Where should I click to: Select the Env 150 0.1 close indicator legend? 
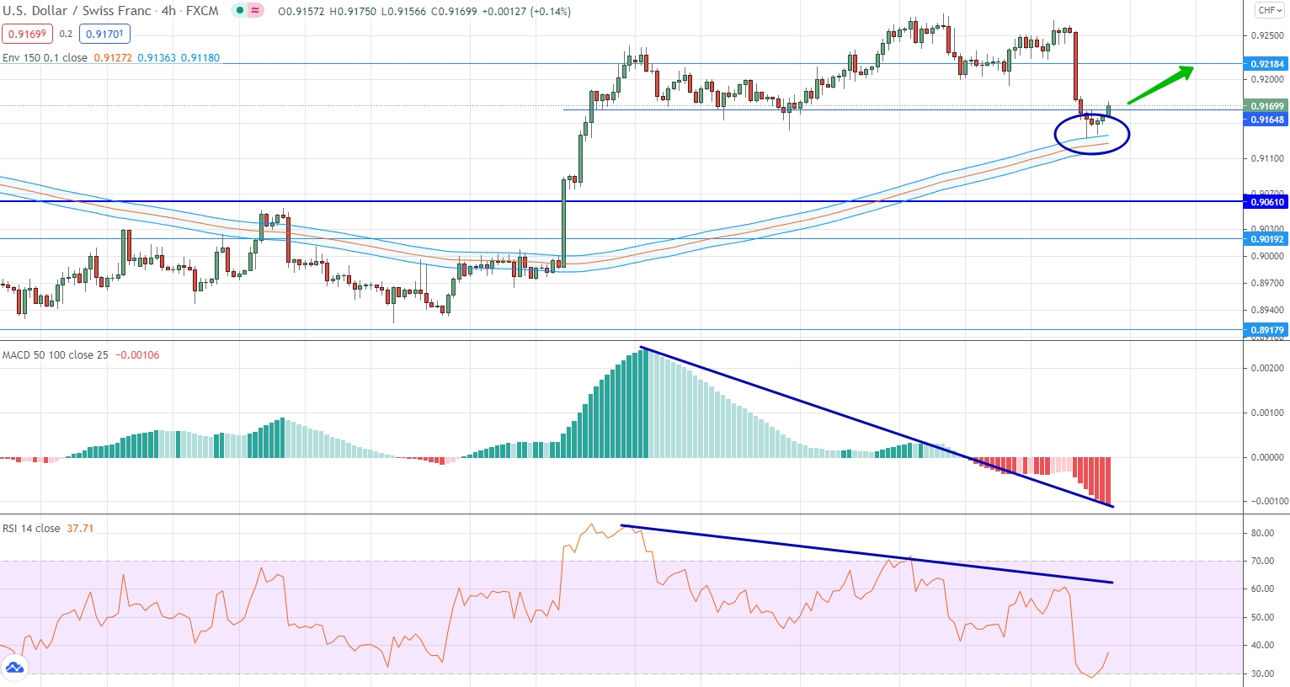coord(45,58)
